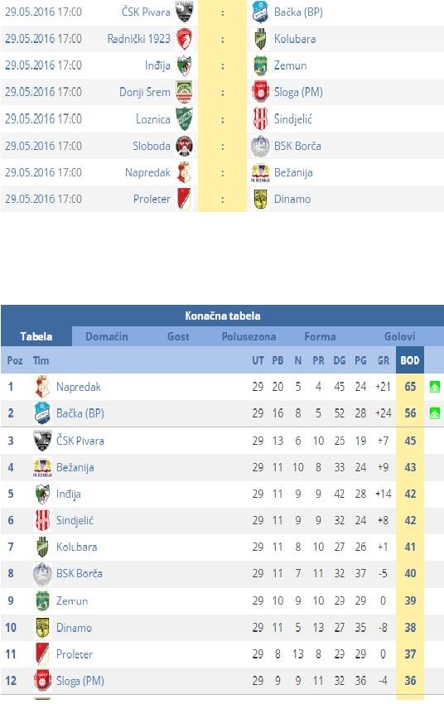Click the Dinamo crest in standings table
This screenshot has width=444, height=704.
click(x=42, y=628)
